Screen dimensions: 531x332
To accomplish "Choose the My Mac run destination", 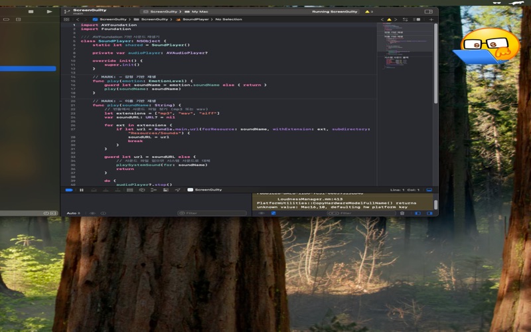I will click(196, 11).
